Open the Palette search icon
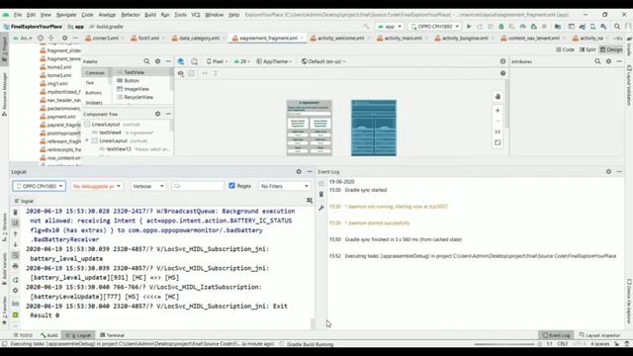Screen dimensions: 633x356 146,61
